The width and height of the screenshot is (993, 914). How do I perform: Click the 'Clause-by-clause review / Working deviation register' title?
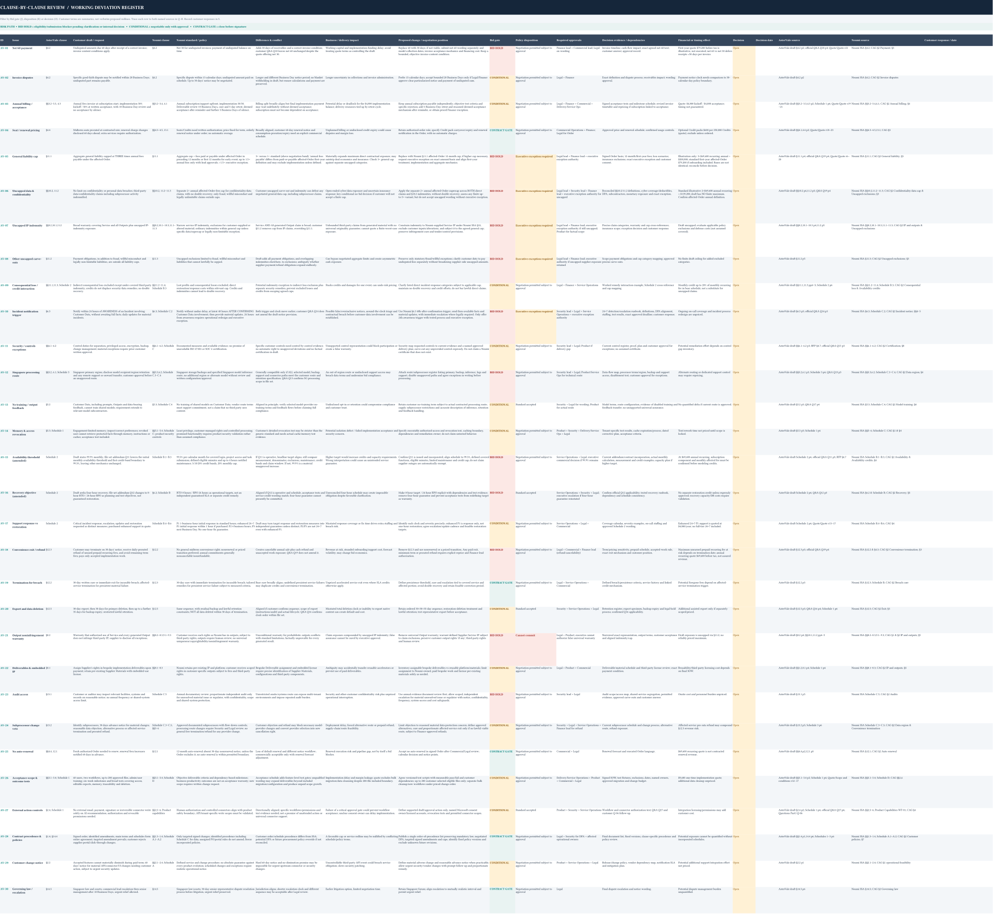pos(72,7)
